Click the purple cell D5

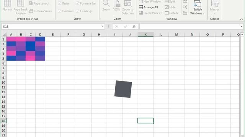[x=40, y=58]
